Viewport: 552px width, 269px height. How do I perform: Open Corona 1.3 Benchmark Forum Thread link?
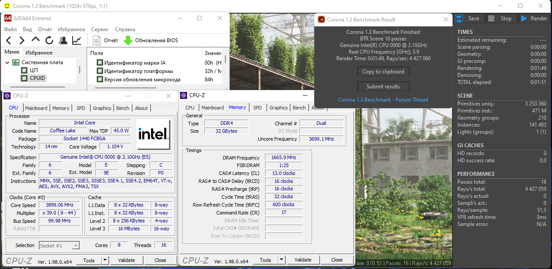[x=383, y=100]
